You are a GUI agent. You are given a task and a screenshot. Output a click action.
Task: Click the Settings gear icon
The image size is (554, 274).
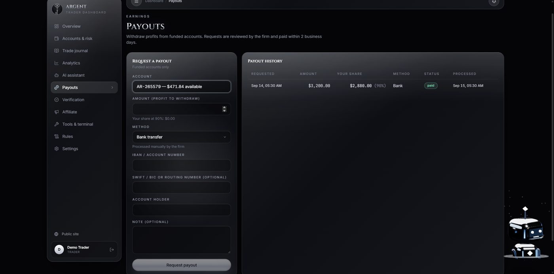coord(57,149)
